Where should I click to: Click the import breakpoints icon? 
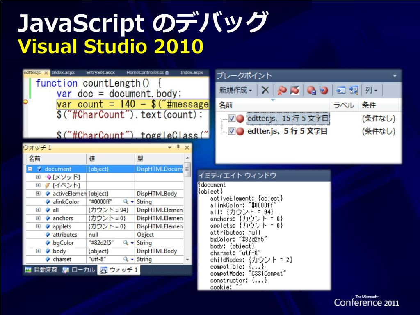point(324,90)
